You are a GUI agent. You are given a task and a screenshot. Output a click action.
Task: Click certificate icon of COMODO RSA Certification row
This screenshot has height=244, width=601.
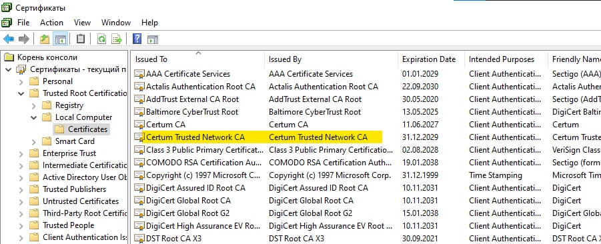tap(139, 163)
